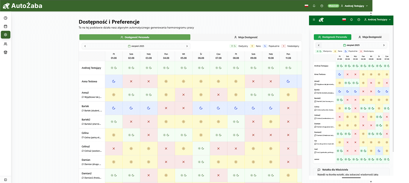Screen dimensions: 409x183
Task: Open the store icon in left sidebar
Action: click(5, 52)
